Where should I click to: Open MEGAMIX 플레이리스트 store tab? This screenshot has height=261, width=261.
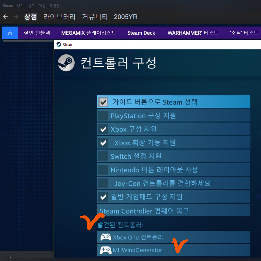pos(89,33)
